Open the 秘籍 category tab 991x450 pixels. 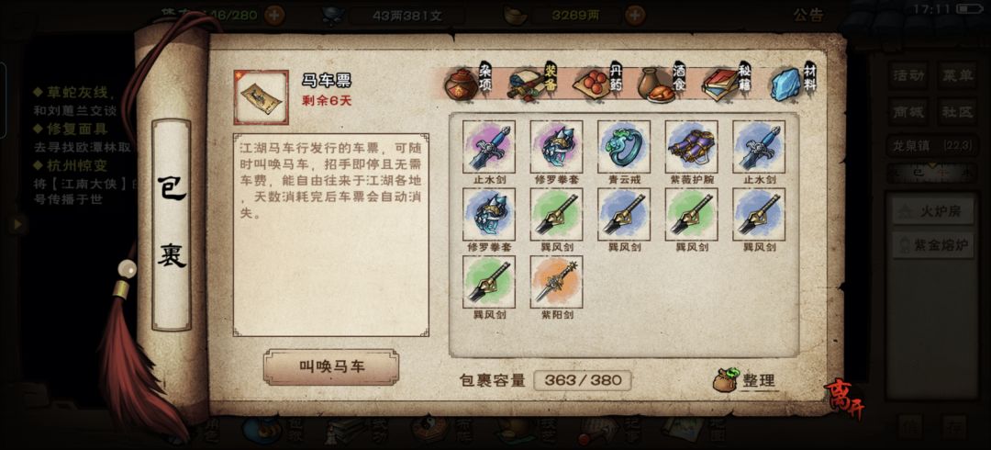(727, 84)
